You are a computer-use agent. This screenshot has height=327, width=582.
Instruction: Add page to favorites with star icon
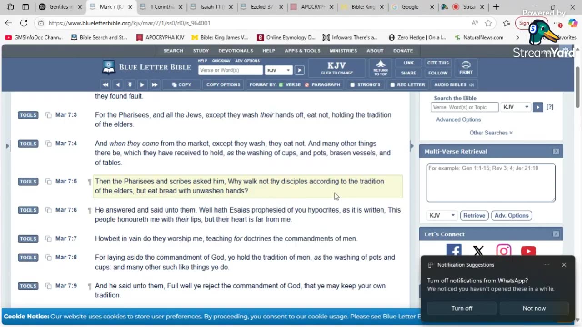488,23
